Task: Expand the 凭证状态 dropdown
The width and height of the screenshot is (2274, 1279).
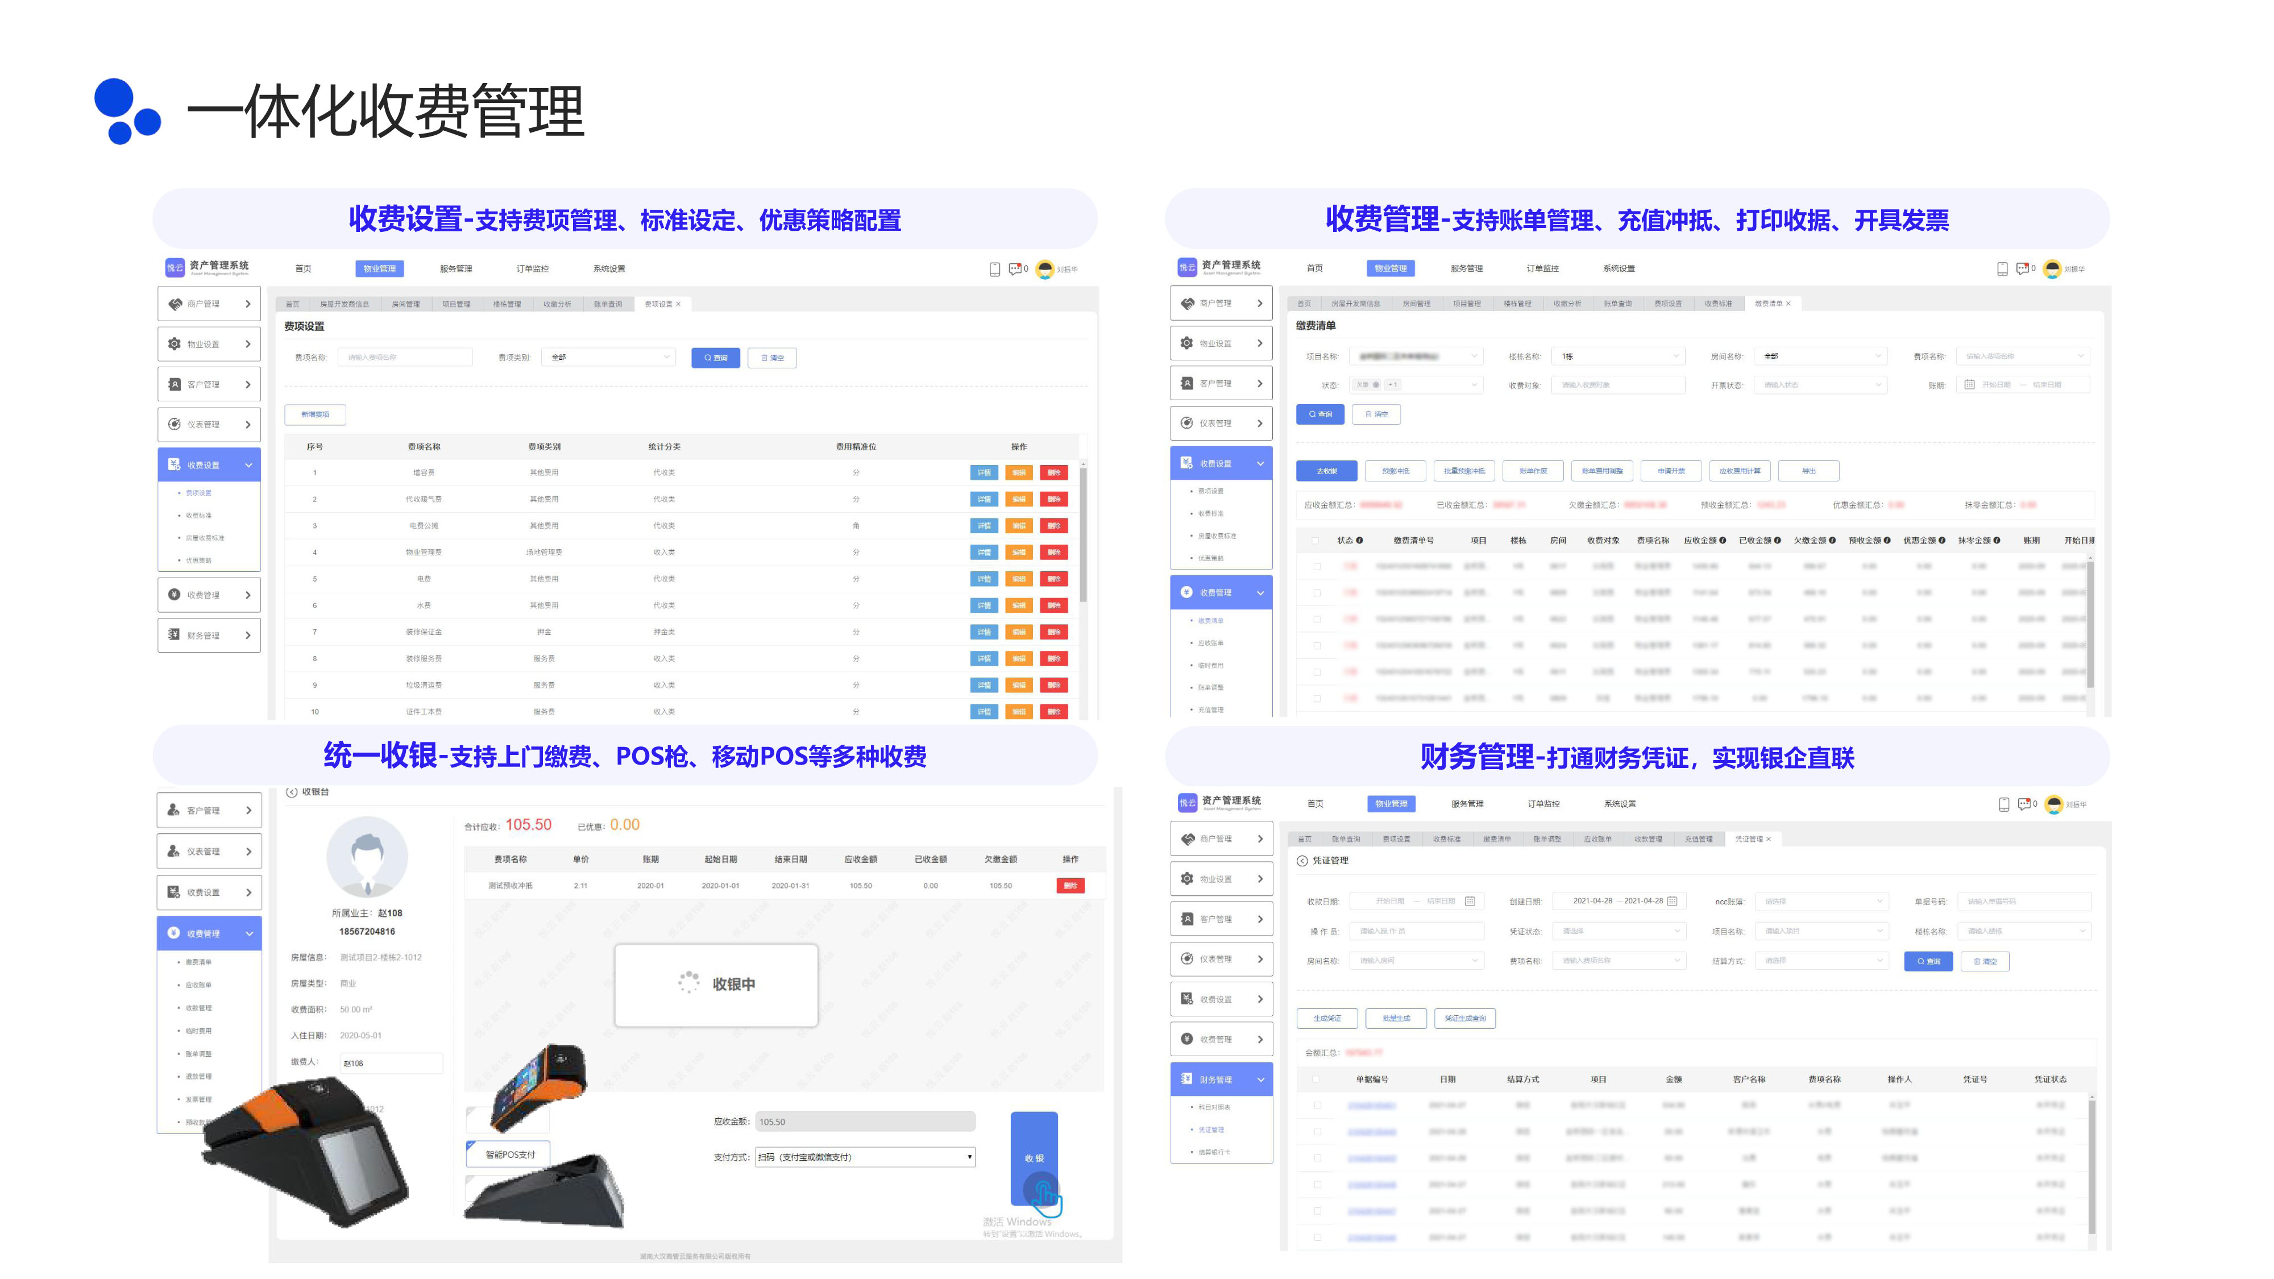Action: 1620,931
